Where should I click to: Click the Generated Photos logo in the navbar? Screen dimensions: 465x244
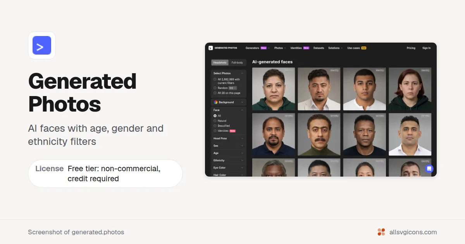[x=223, y=48]
